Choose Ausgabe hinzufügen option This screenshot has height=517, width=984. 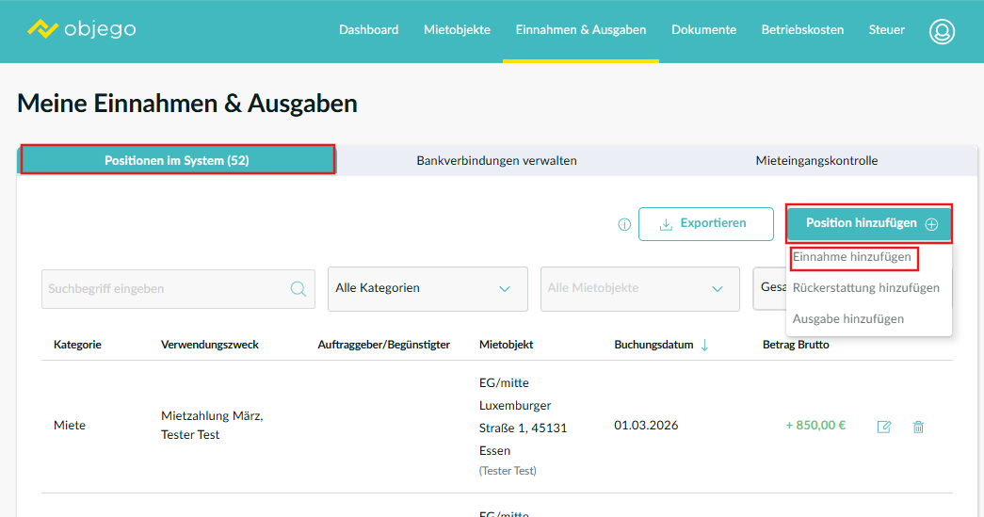[847, 319]
